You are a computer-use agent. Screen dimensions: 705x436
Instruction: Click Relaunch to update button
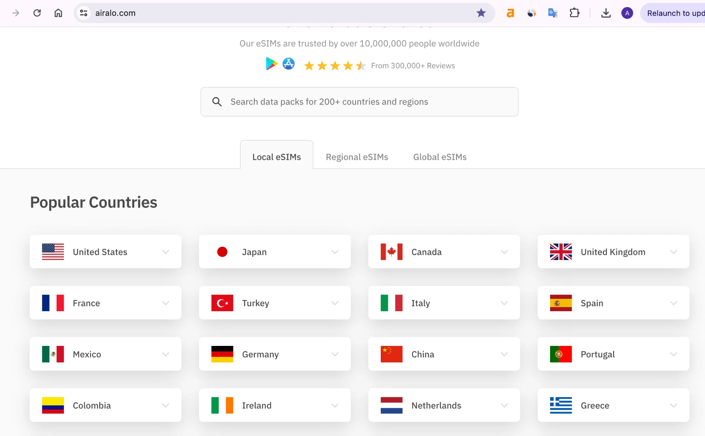pyautogui.click(x=673, y=13)
